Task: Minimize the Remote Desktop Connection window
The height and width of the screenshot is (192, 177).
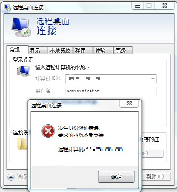Action: pos(137,6)
